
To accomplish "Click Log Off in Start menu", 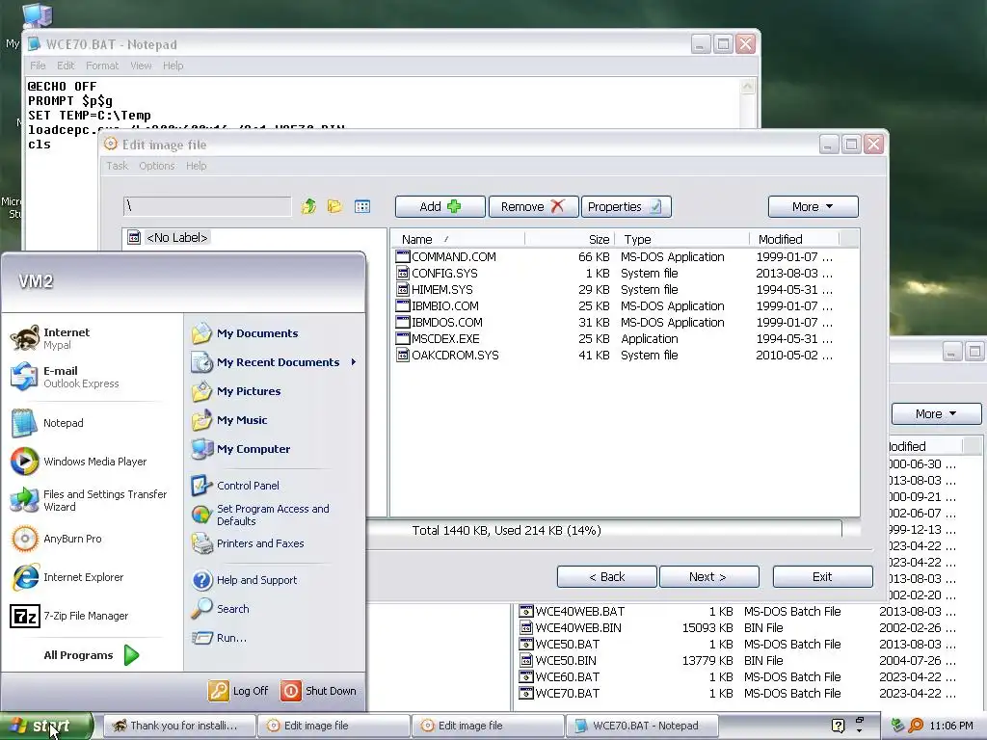I will pos(239,690).
